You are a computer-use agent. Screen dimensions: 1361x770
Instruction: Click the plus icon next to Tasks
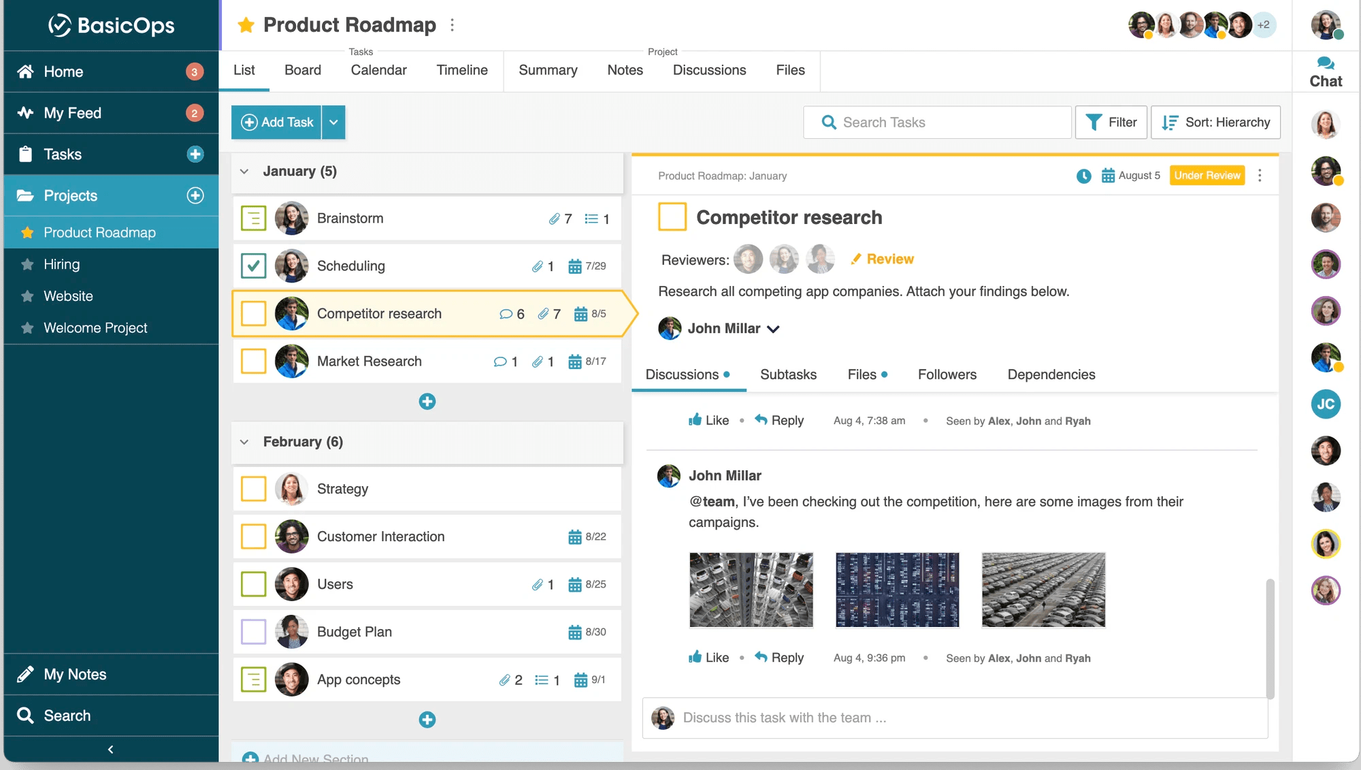(195, 155)
